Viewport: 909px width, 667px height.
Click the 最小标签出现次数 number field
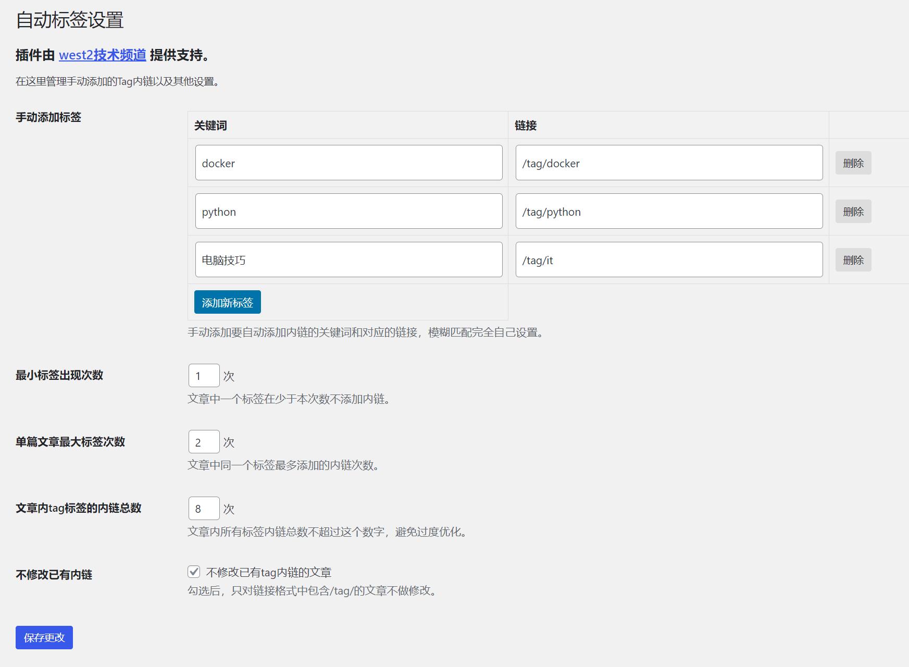pyautogui.click(x=204, y=376)
